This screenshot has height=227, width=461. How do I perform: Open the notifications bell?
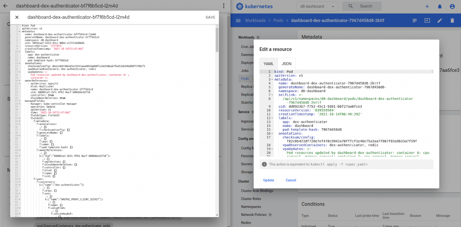click(440, 6)
